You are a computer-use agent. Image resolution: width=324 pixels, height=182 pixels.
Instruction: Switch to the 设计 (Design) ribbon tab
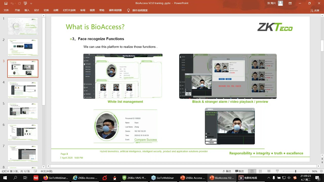coord(36,10)
